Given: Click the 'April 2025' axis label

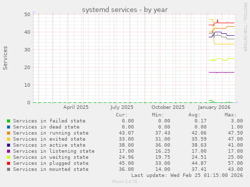Looking at the screenshot, I should click(76, 107).
